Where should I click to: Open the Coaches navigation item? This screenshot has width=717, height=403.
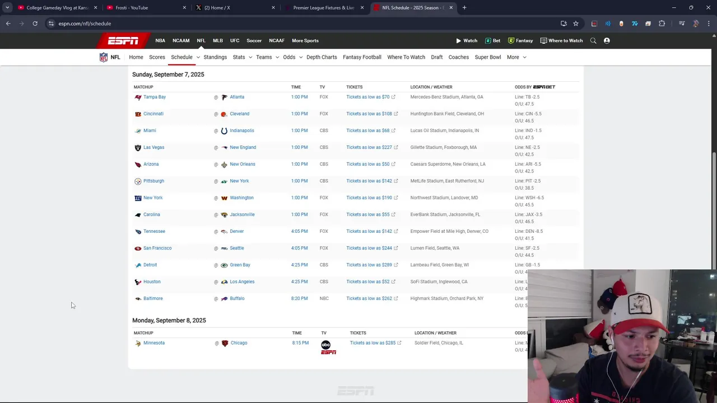[458, 57]
